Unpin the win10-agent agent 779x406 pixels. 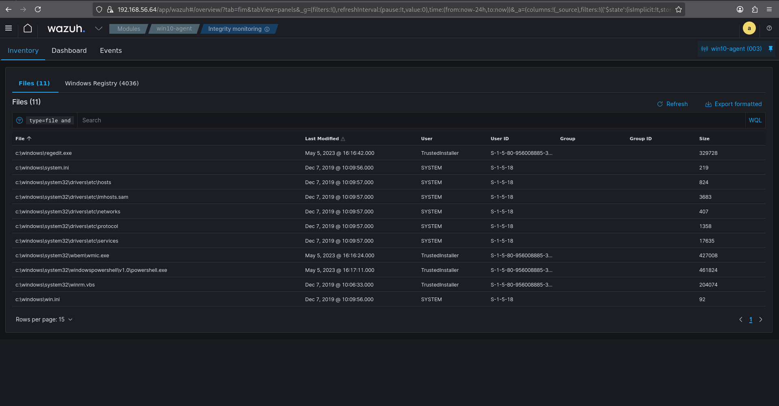coord(770,49)
